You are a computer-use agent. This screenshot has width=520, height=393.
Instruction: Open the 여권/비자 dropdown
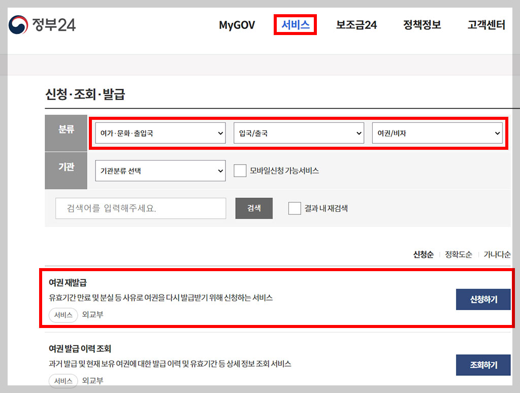pos(437,133)
